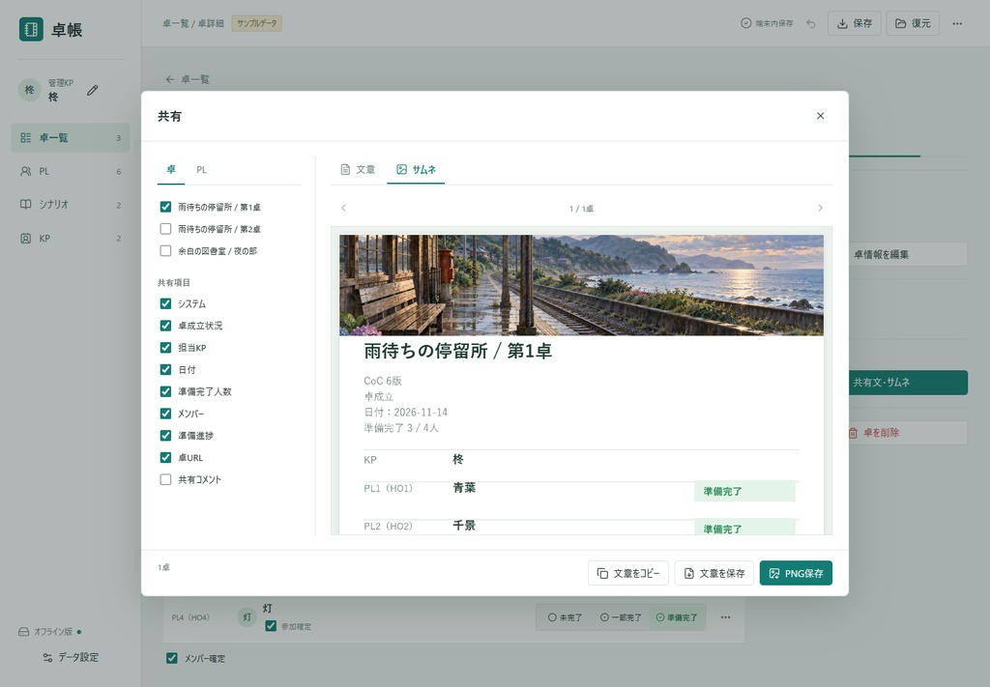990x687 pixels.
Task: Toggle the メンバー share item
Action: coord(165,414)
